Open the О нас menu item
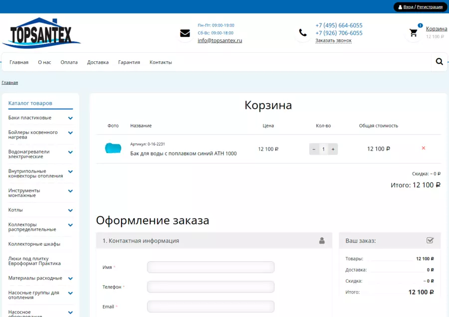 tap(44, 62)
